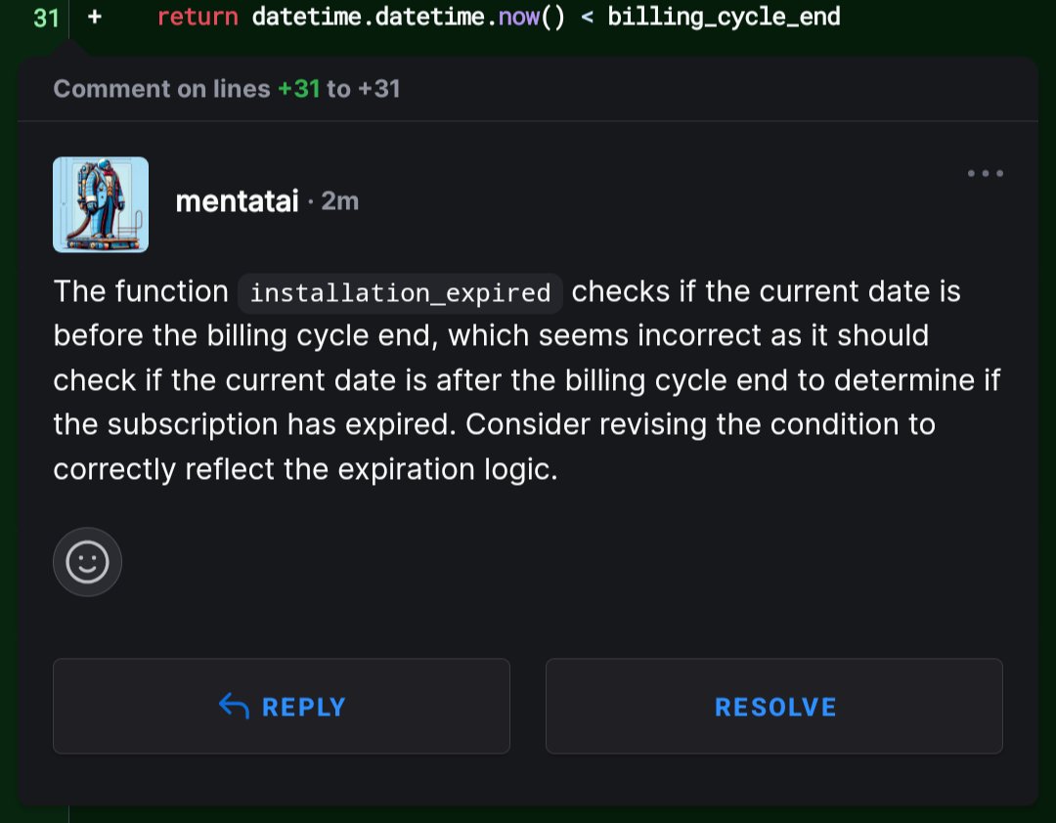Screen dimensions: 1056x823
Task: Click the 'The function' opening comment text
Action: (141, 291)
